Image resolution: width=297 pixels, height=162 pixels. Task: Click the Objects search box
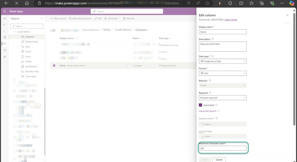pyautogui.click(x=27, y=26)
